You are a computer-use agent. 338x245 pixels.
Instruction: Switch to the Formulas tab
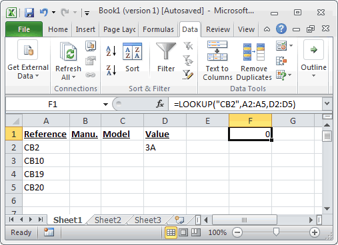coord(158,29)
